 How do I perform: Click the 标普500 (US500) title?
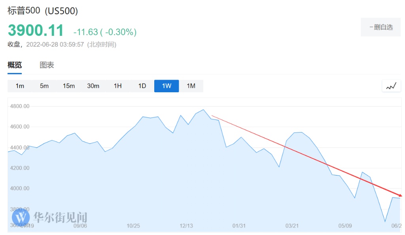[x=43, y=11]
